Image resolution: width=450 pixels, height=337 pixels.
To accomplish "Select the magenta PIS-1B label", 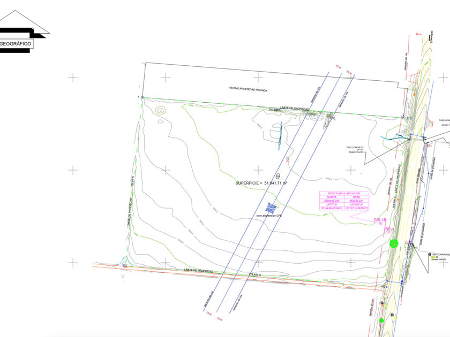I will click(380, 220).
